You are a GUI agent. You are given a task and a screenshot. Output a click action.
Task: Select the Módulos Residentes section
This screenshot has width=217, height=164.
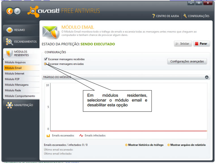click(x=21, y=53)
